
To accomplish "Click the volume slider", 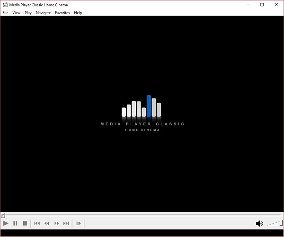I will coord(274,223).
